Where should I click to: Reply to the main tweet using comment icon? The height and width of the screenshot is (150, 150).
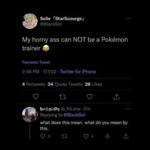[x=36, y=97]
